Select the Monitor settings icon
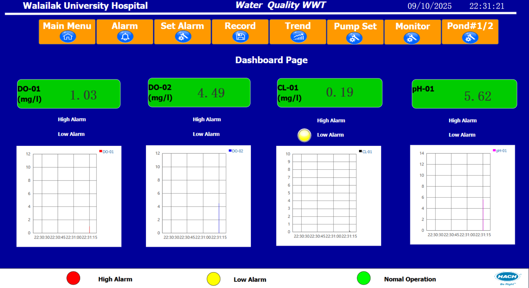The image size is (529, 288). tap(412, 38)
